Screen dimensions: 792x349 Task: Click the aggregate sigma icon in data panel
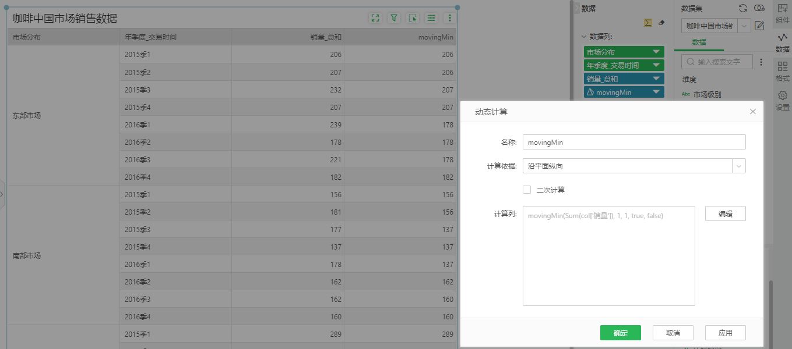point(647,23)
